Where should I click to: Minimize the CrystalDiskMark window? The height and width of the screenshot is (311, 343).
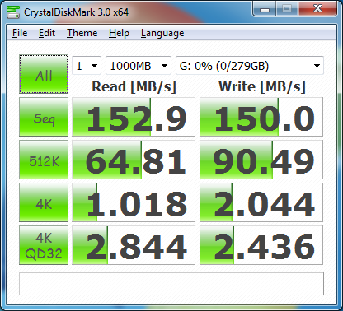click(x=265, y=10)
